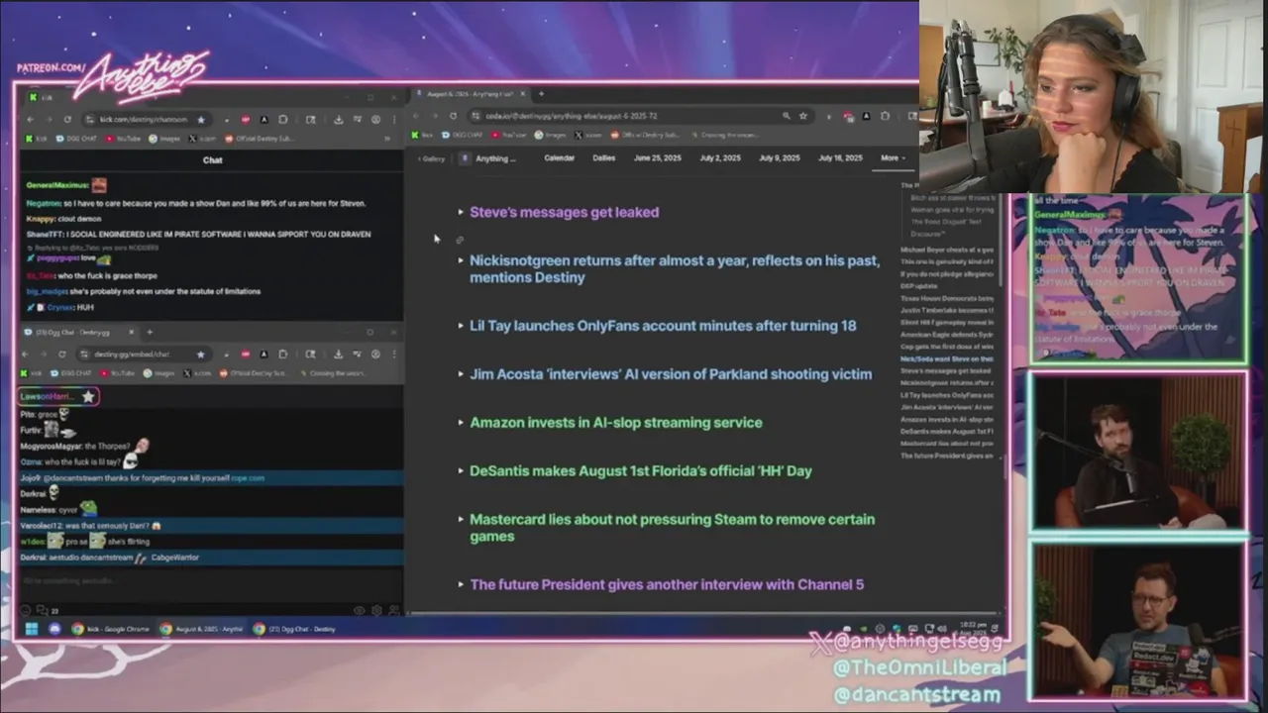
Task: Click ShaneTFT username in Kick chat
Action: click(44, 235)
